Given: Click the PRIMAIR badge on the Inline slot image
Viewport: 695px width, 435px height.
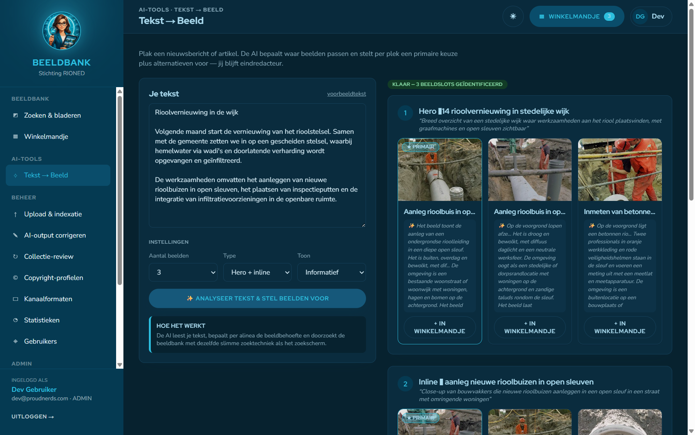Looking at the screenshot, I should pyautogui.click(x=420, y=418).
